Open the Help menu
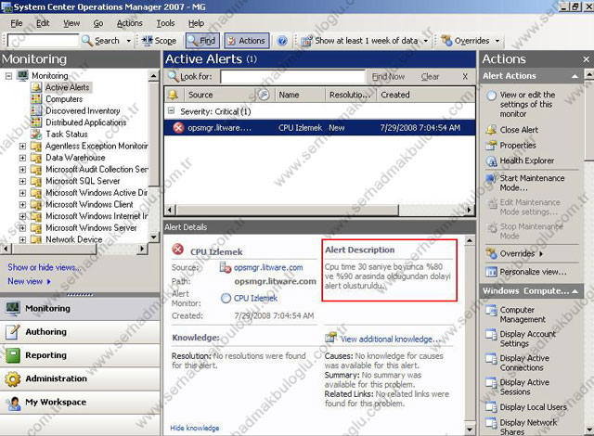594x436 pixels. click(x=196, y=23)
